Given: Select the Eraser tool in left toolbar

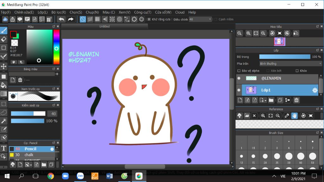Looking at the screenshot, I should point(4,39).
